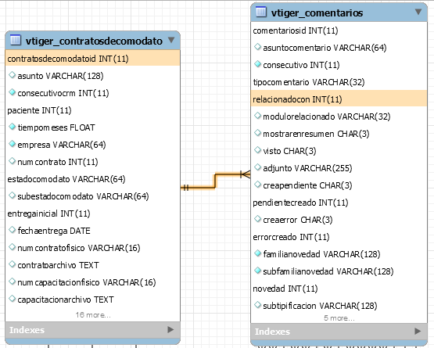The image size is (434, 348).
Task: Click the vtiger_comentarios table icon
Action: [x=261, y=13]
